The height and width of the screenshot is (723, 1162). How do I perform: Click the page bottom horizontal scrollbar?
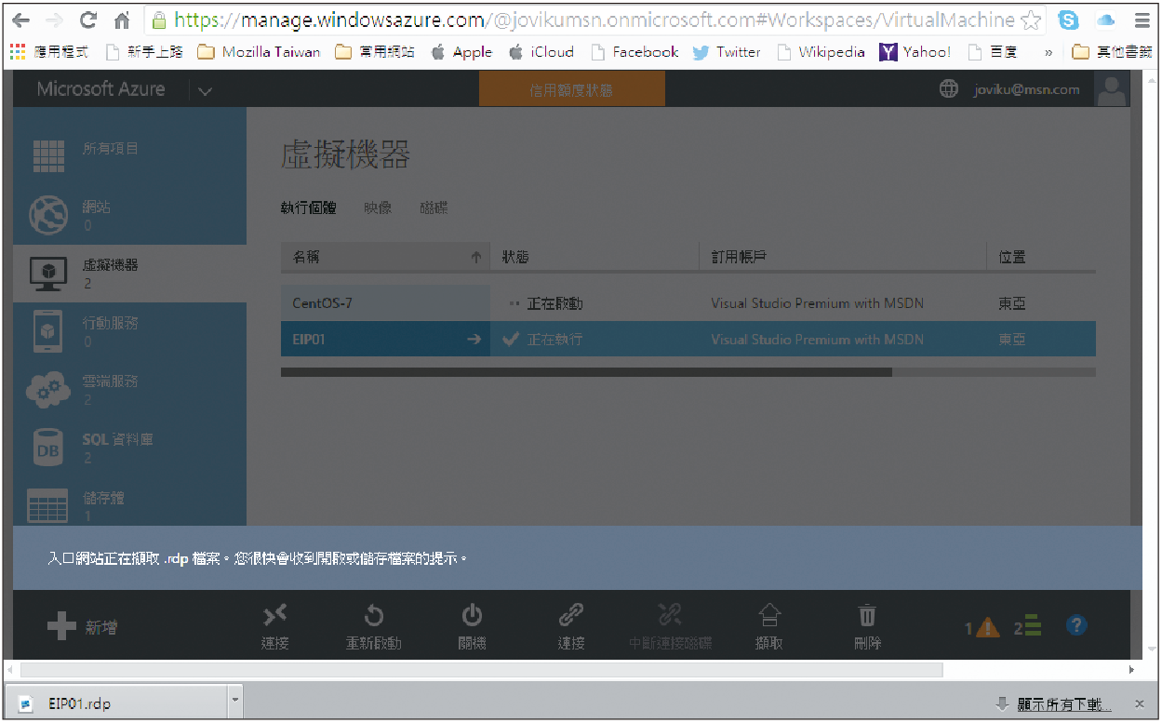(x=481, y=669)
